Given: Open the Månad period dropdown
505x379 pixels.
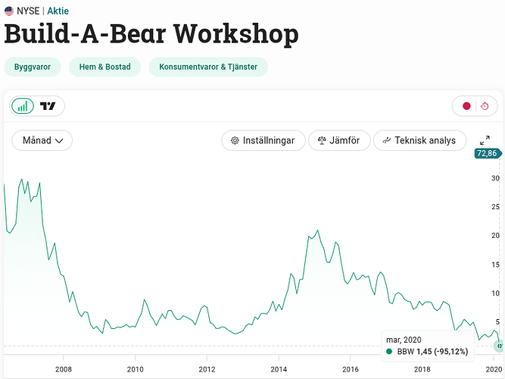Looking at the screenshot, I should pyautogui.click(x=42, y=140).
